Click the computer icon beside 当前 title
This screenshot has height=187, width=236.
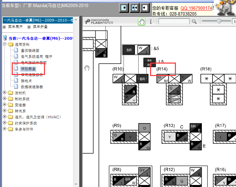(x=5, y=38)
